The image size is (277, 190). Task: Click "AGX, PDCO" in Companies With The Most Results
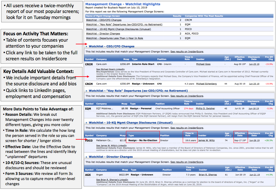(192, 33)
